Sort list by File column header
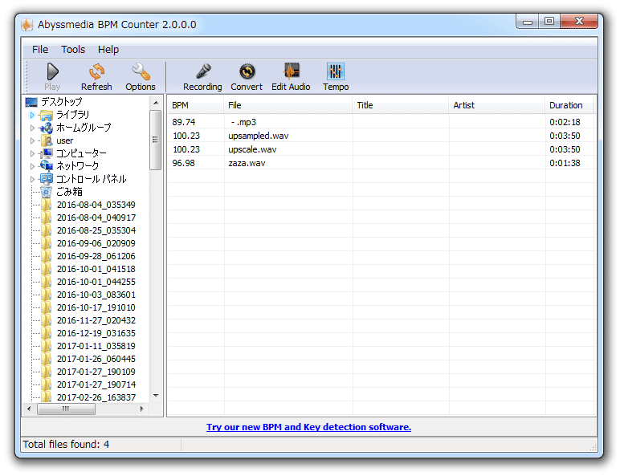This screenshot has width=620, height=476. point(288,106)
